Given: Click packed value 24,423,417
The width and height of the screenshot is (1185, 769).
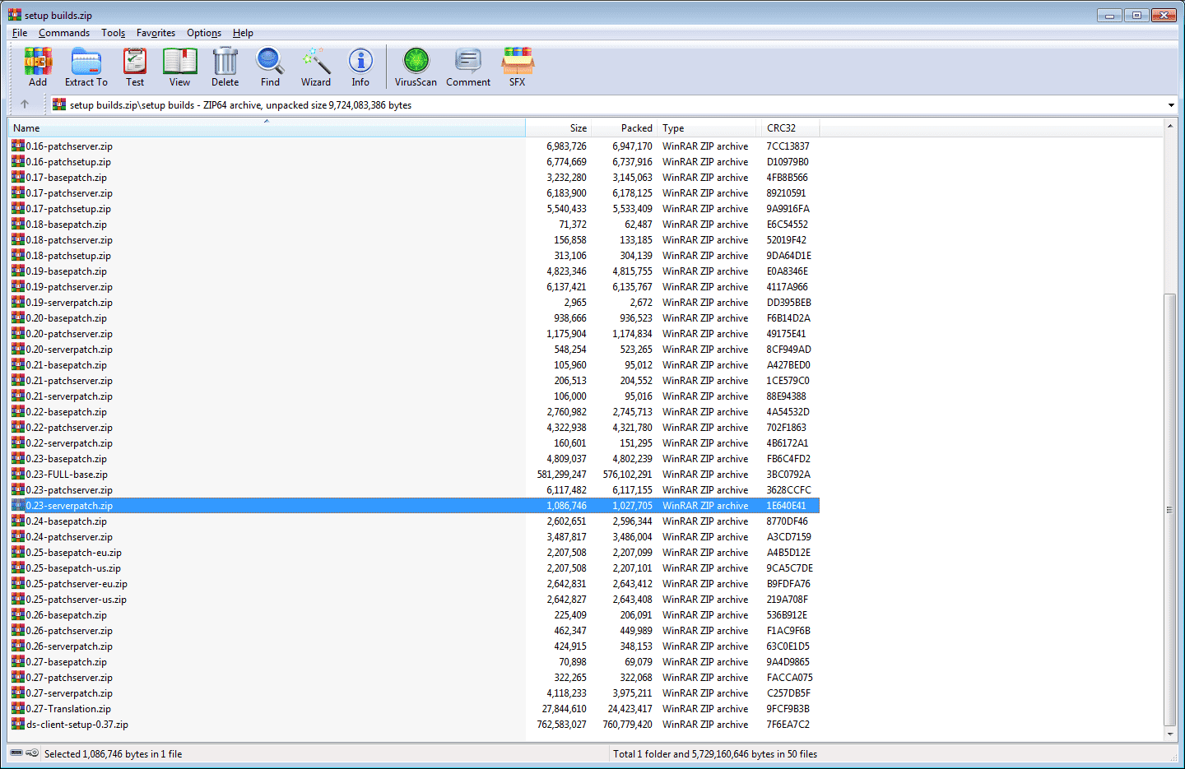Looking at the screenshot, I should (630, 708).
